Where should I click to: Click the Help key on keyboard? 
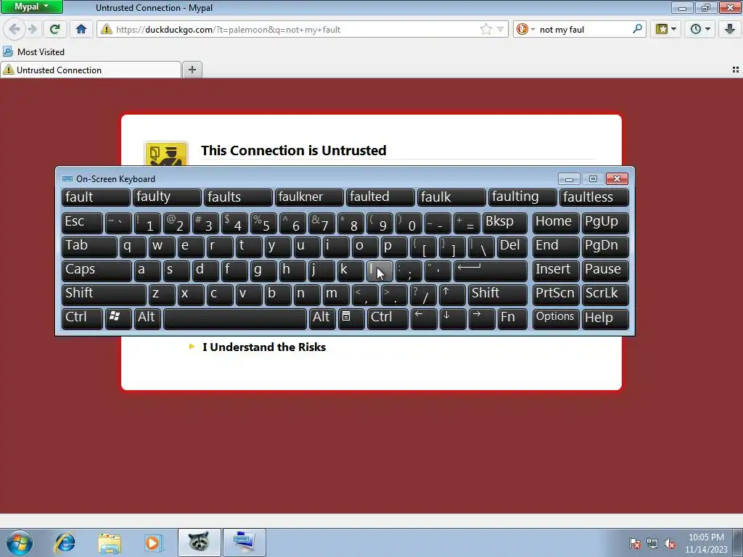(605, 318)
